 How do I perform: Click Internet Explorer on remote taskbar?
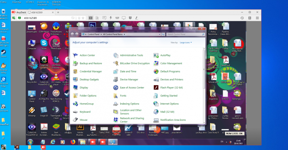pyautogui.click(x=53, y=142)
